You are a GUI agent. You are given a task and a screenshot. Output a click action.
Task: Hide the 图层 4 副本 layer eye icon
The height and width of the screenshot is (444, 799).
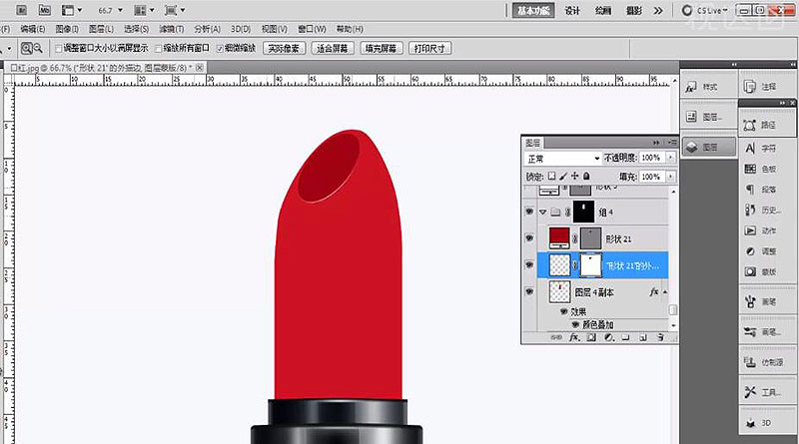pos(529,291)
